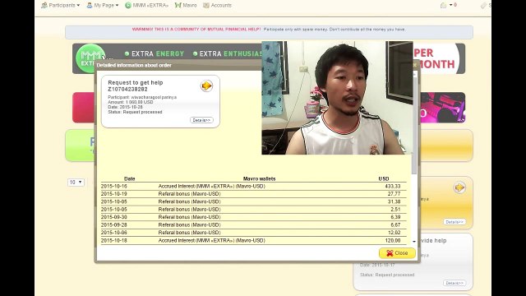This screenshot has height=296, width=526.
Task: Click the USD column header
Action: click(x=384, y=179)
